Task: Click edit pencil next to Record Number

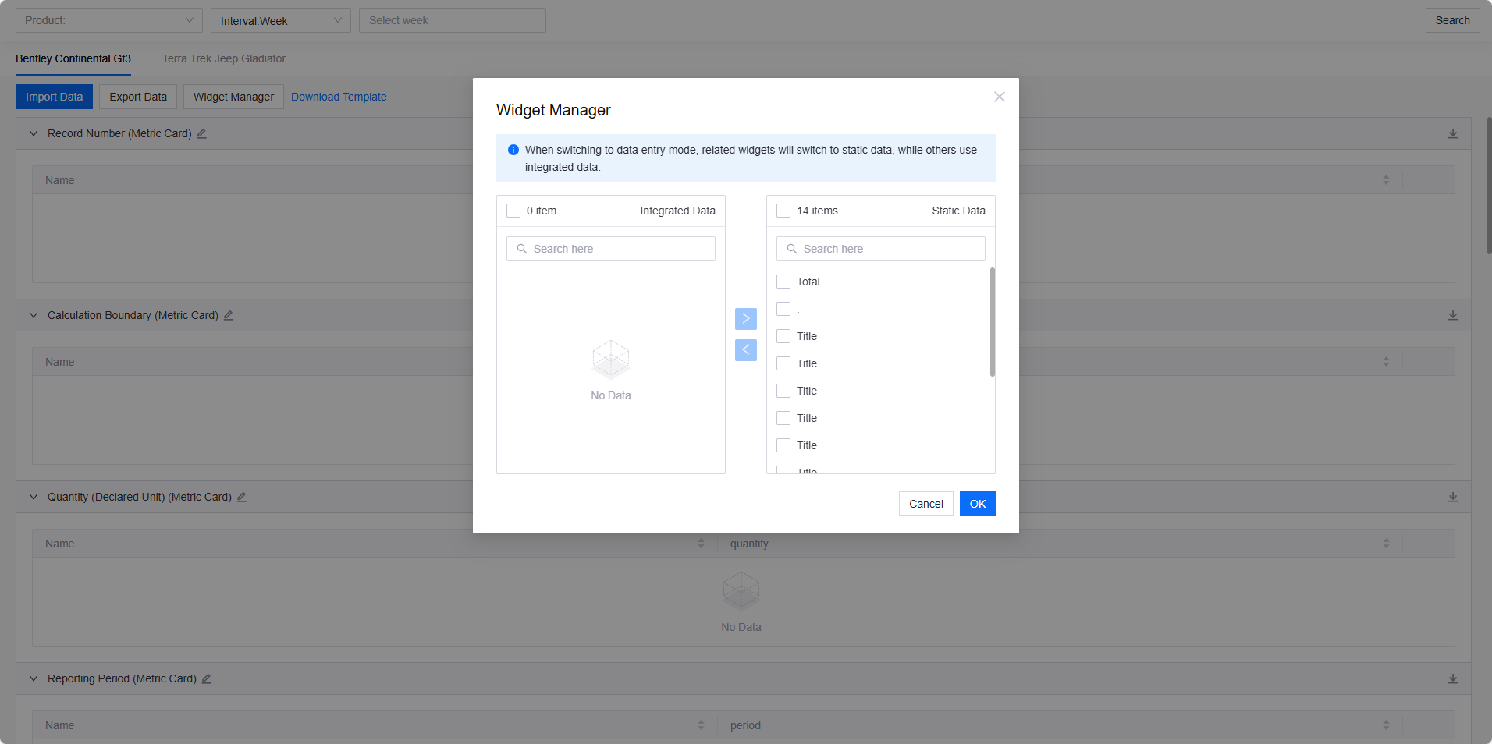Action: pyautogui.click(x=201, y=133)
